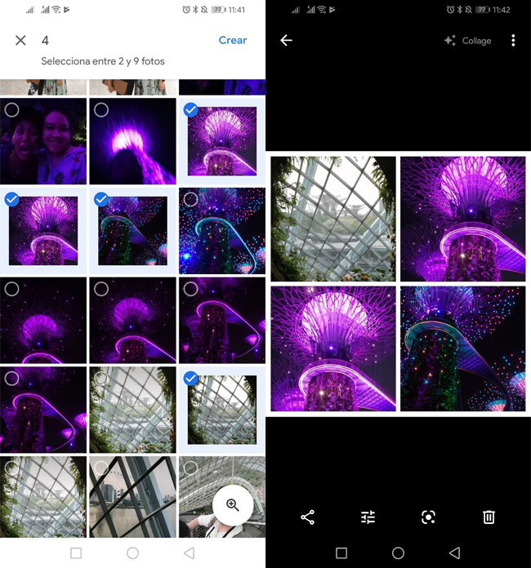
Task: Select the unselected glass dome lattice photo
Action: [x=132, y=410]
